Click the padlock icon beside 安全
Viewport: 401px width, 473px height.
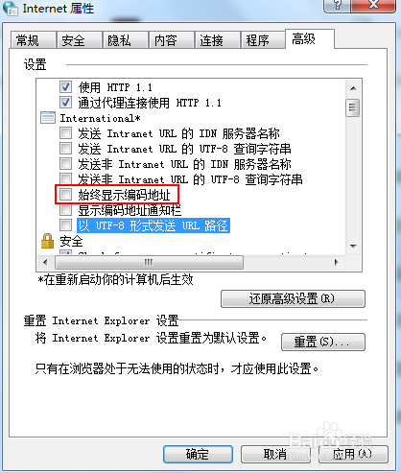pyautogui.click(x=47, y=241)
